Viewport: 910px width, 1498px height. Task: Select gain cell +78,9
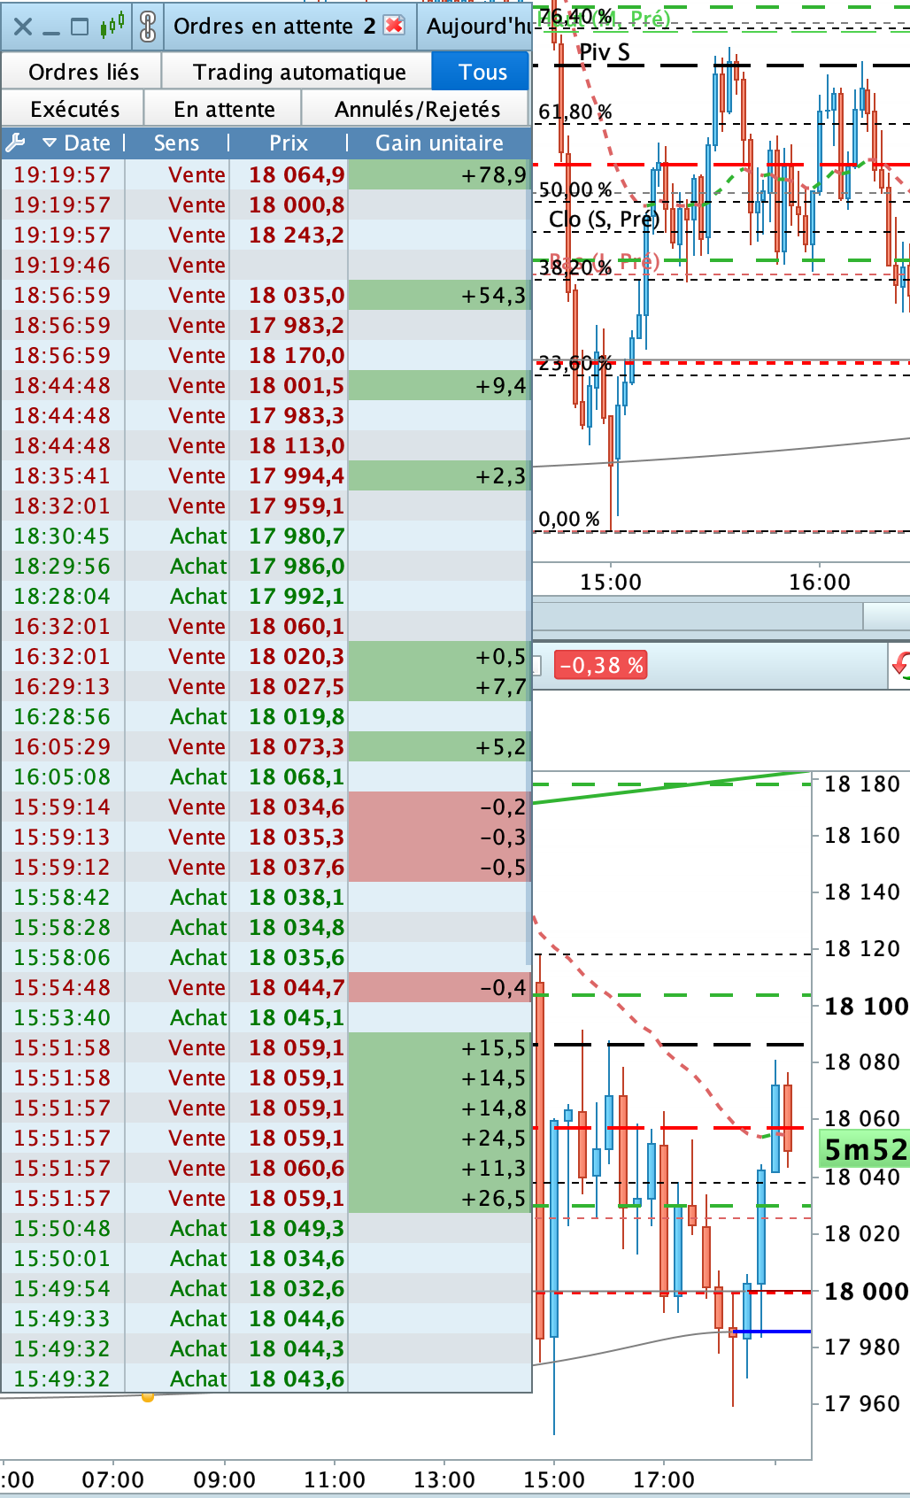[x=439, y=174]
